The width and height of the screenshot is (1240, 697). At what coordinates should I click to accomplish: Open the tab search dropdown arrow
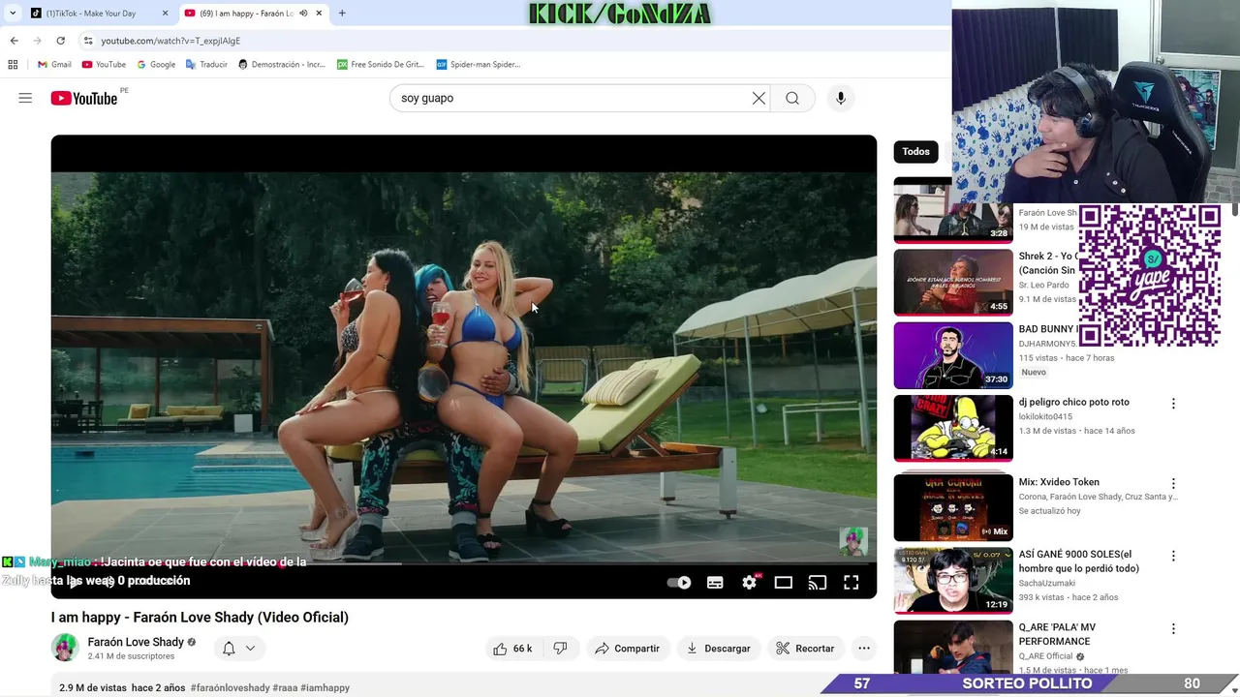(13, 14)
